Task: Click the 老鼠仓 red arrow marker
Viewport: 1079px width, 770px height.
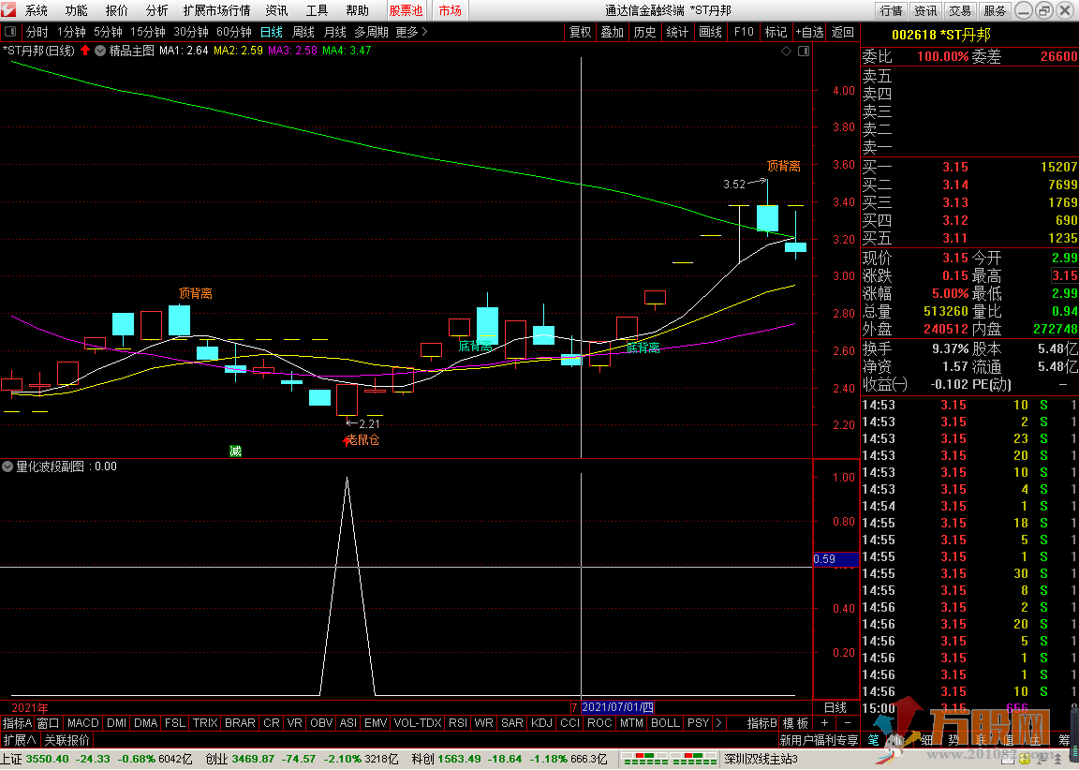Action: (x=347, y=441)
